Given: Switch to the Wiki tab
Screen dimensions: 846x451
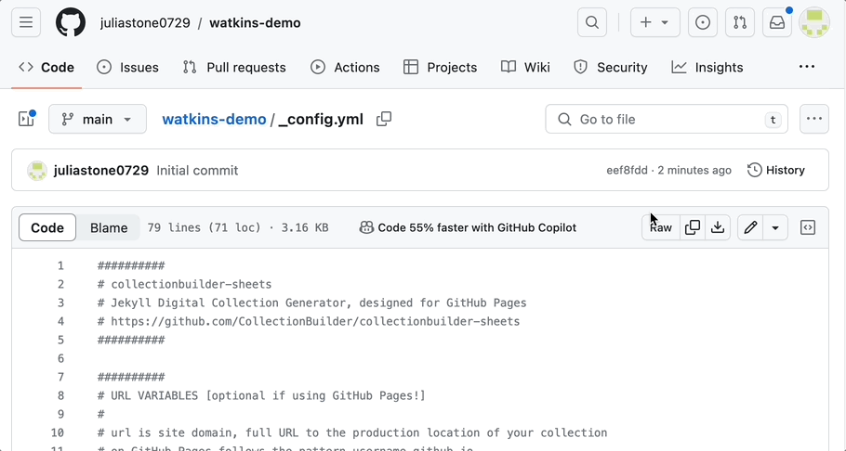Looking at the screenshot, I should click(525, 68).
